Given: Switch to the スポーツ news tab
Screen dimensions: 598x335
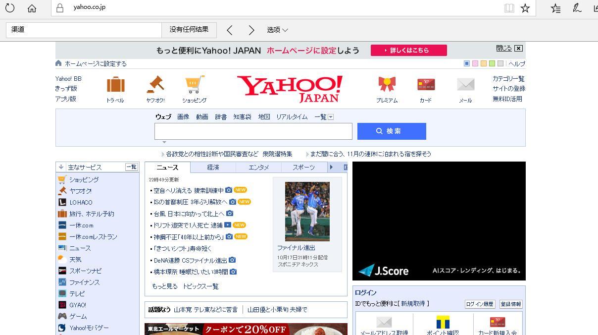Looking at the screenshot, I should (303, 167).
